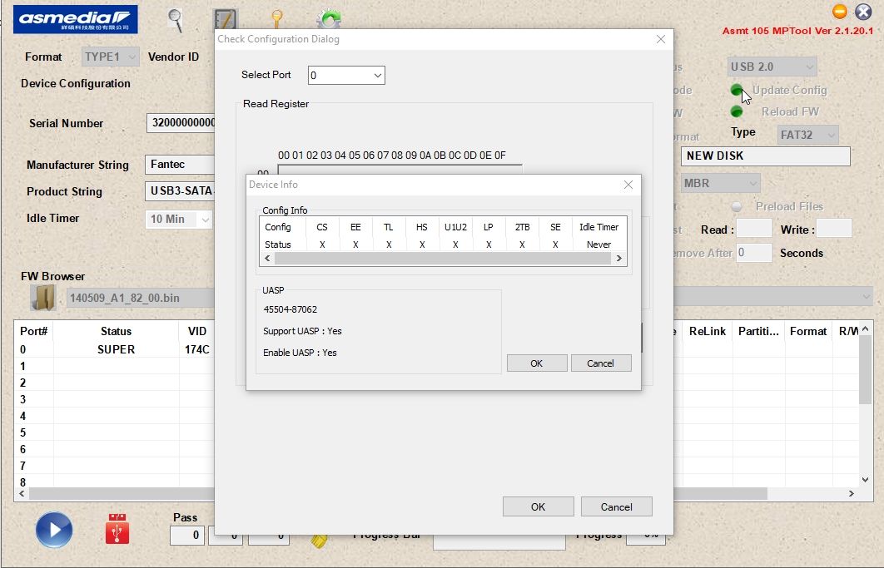Start the process with blue play button
The width and height of the screenshot is (884, 568).
[x=54, y=530]
